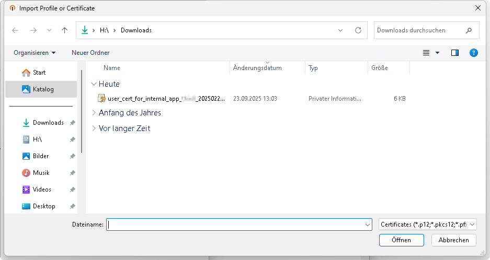The width and height of the screenshot is (490, 260).
Task: Open the help question mark icon
Action: tap(473, 53)
